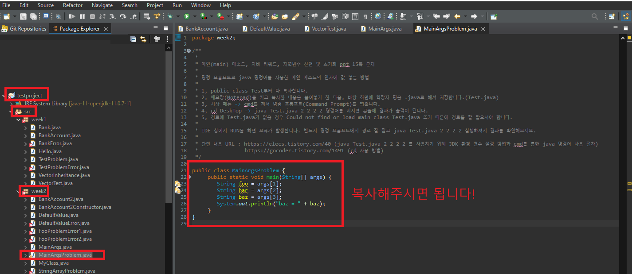Click the Drop to Frame icon
Viewport: 632px width, 274px height.
coord(146,16)
